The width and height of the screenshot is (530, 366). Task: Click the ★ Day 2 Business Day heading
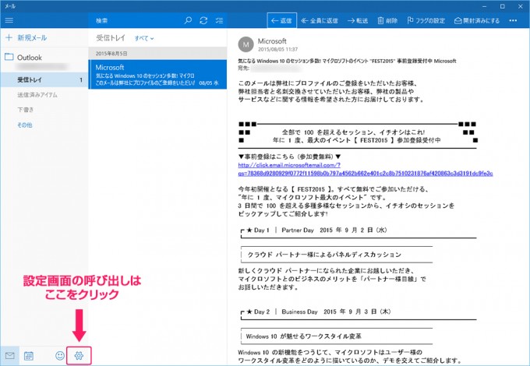click(x=319, y=311)
